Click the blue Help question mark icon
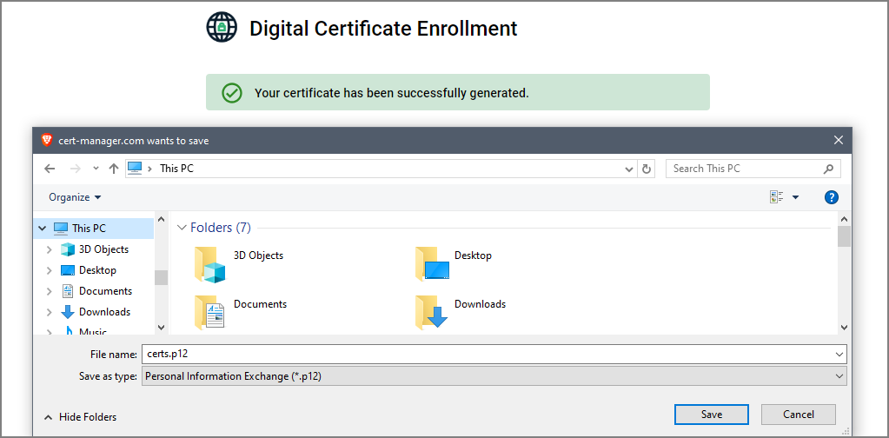This screenshot has width=889, height=438. click(x=831, y=197)
